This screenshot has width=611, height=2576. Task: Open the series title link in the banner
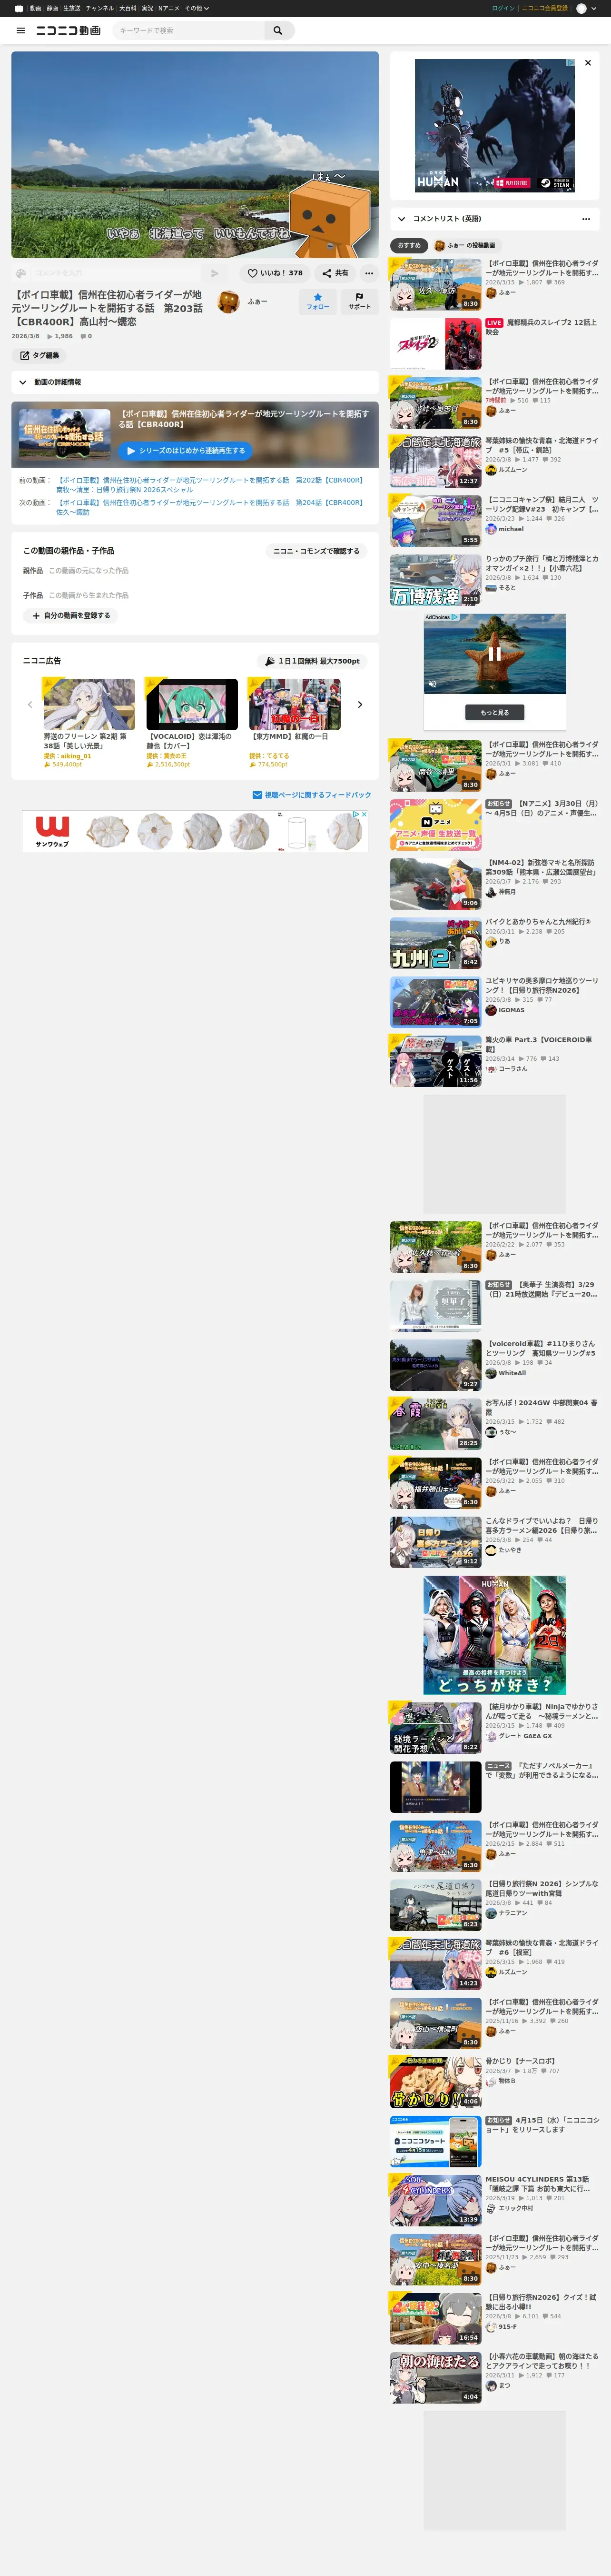pos(245,419)
